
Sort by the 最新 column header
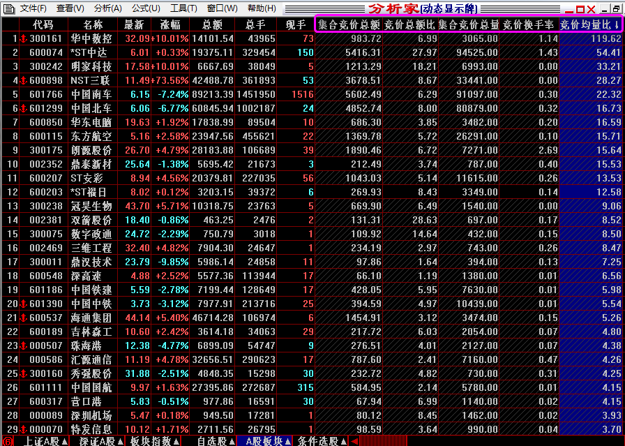click(x=134, y=24)
